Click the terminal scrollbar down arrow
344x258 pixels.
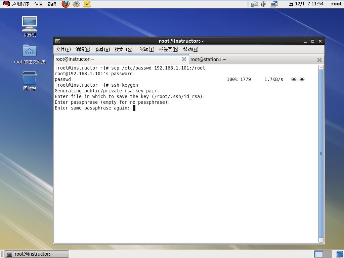point(321,240)
